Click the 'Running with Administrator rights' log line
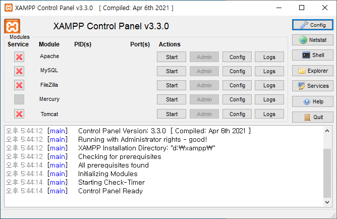 tap(142, 139)
